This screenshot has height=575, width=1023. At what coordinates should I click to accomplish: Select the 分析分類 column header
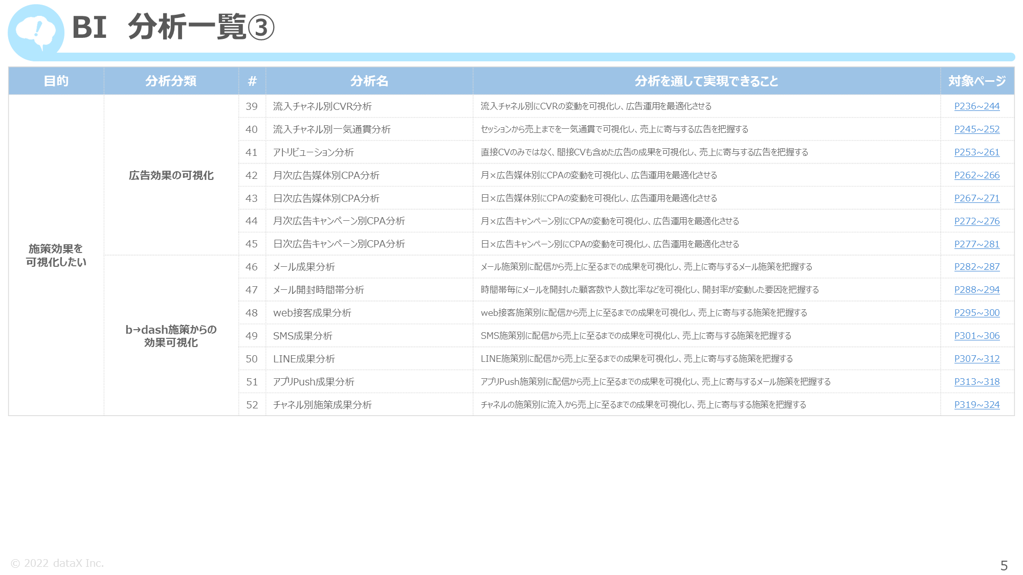(171, 81)
